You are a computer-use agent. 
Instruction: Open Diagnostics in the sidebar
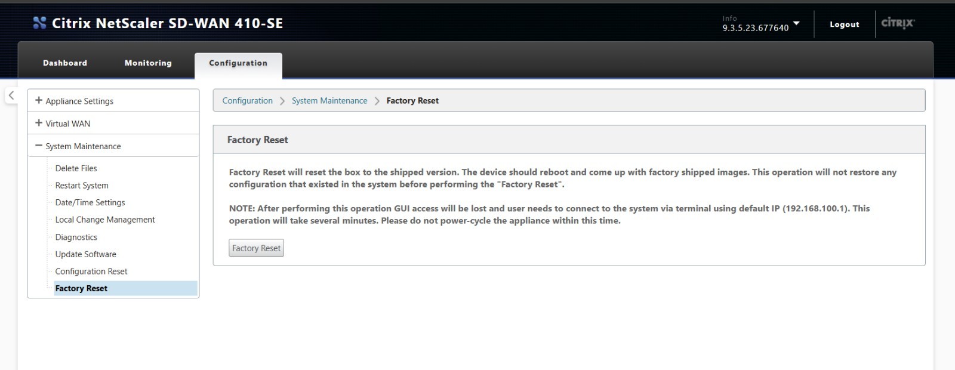point(76,237)
